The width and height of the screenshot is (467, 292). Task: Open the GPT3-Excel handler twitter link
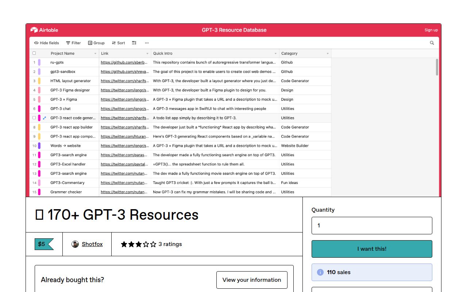(125, 164)
